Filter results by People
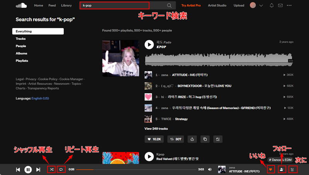This screenshot has height=175, width=309. pos(21,46)
